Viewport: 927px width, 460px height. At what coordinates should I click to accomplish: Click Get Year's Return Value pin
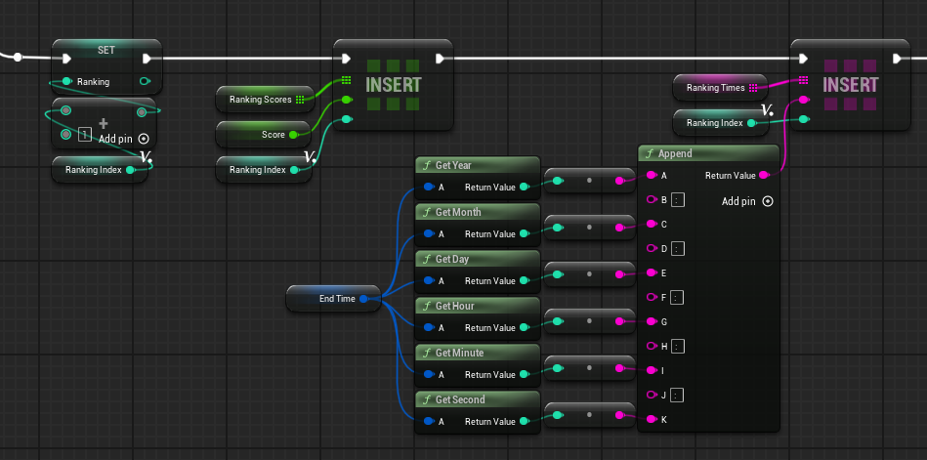pyautogui.click(x=524, y=187)
